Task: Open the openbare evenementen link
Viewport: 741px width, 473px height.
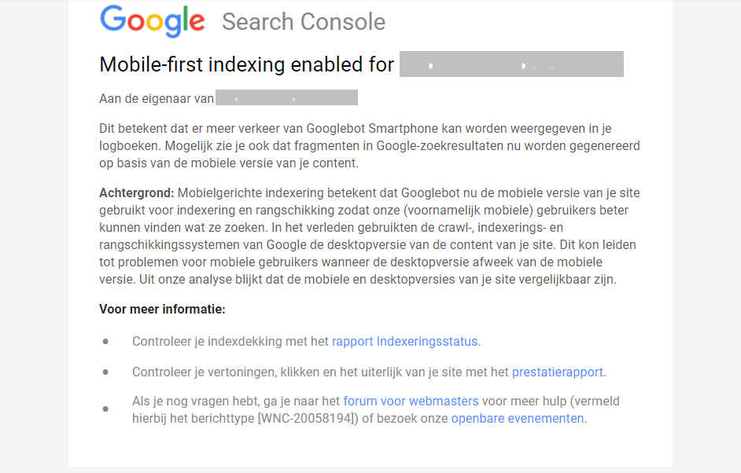Action: pos(518,418)
